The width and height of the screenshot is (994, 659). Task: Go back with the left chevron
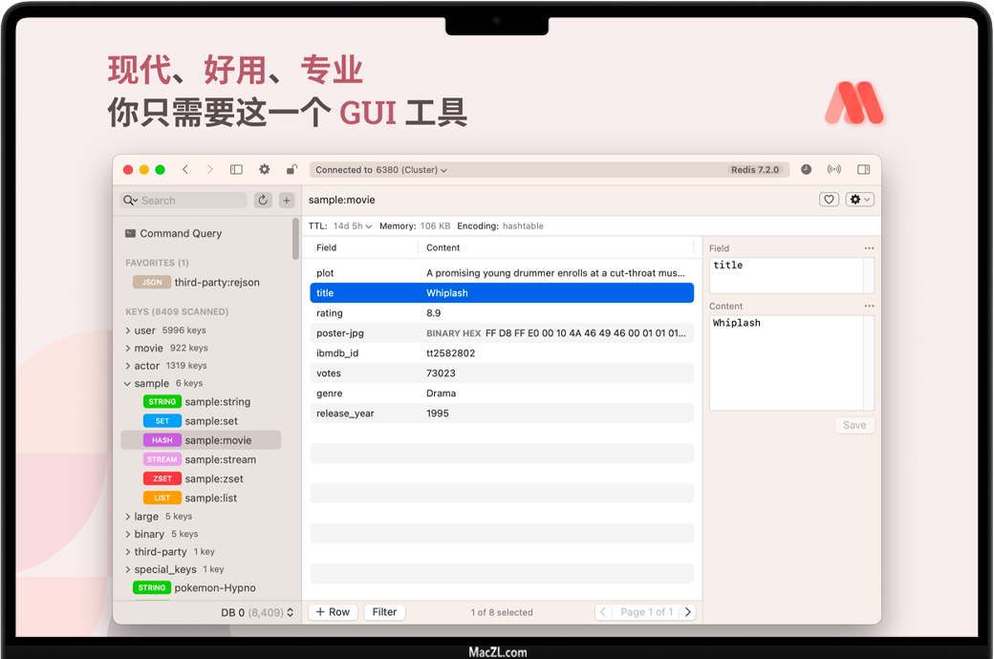[185, 169]
